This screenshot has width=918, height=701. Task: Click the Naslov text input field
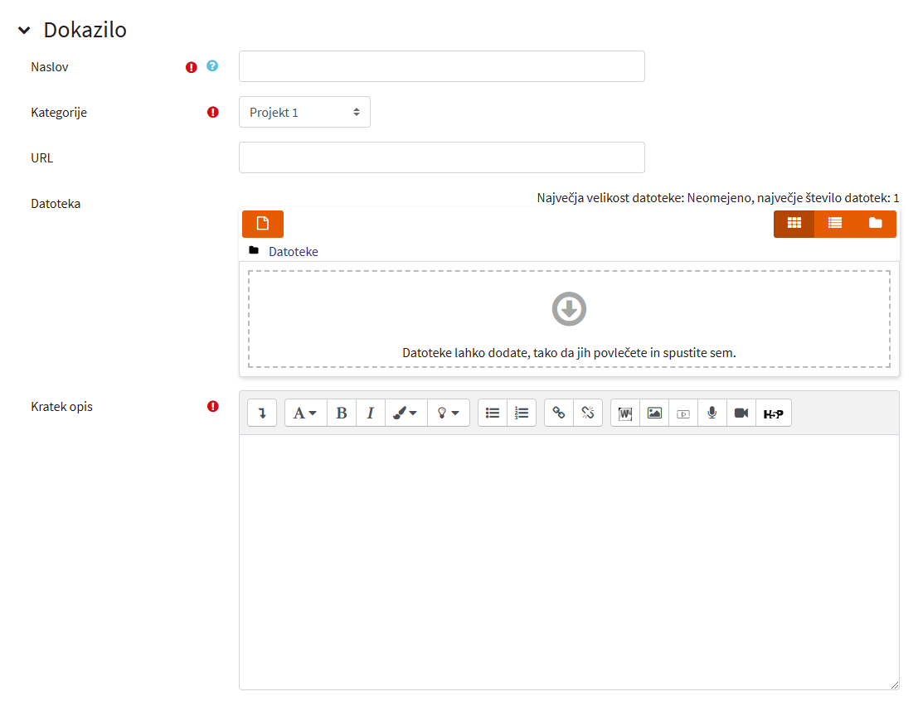tap(441, 66)
